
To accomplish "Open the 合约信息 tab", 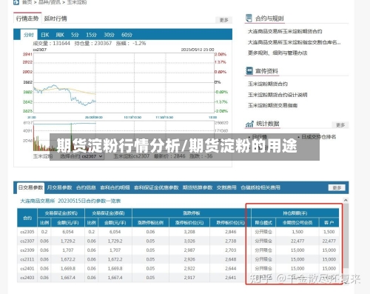I will pos(86,187).
